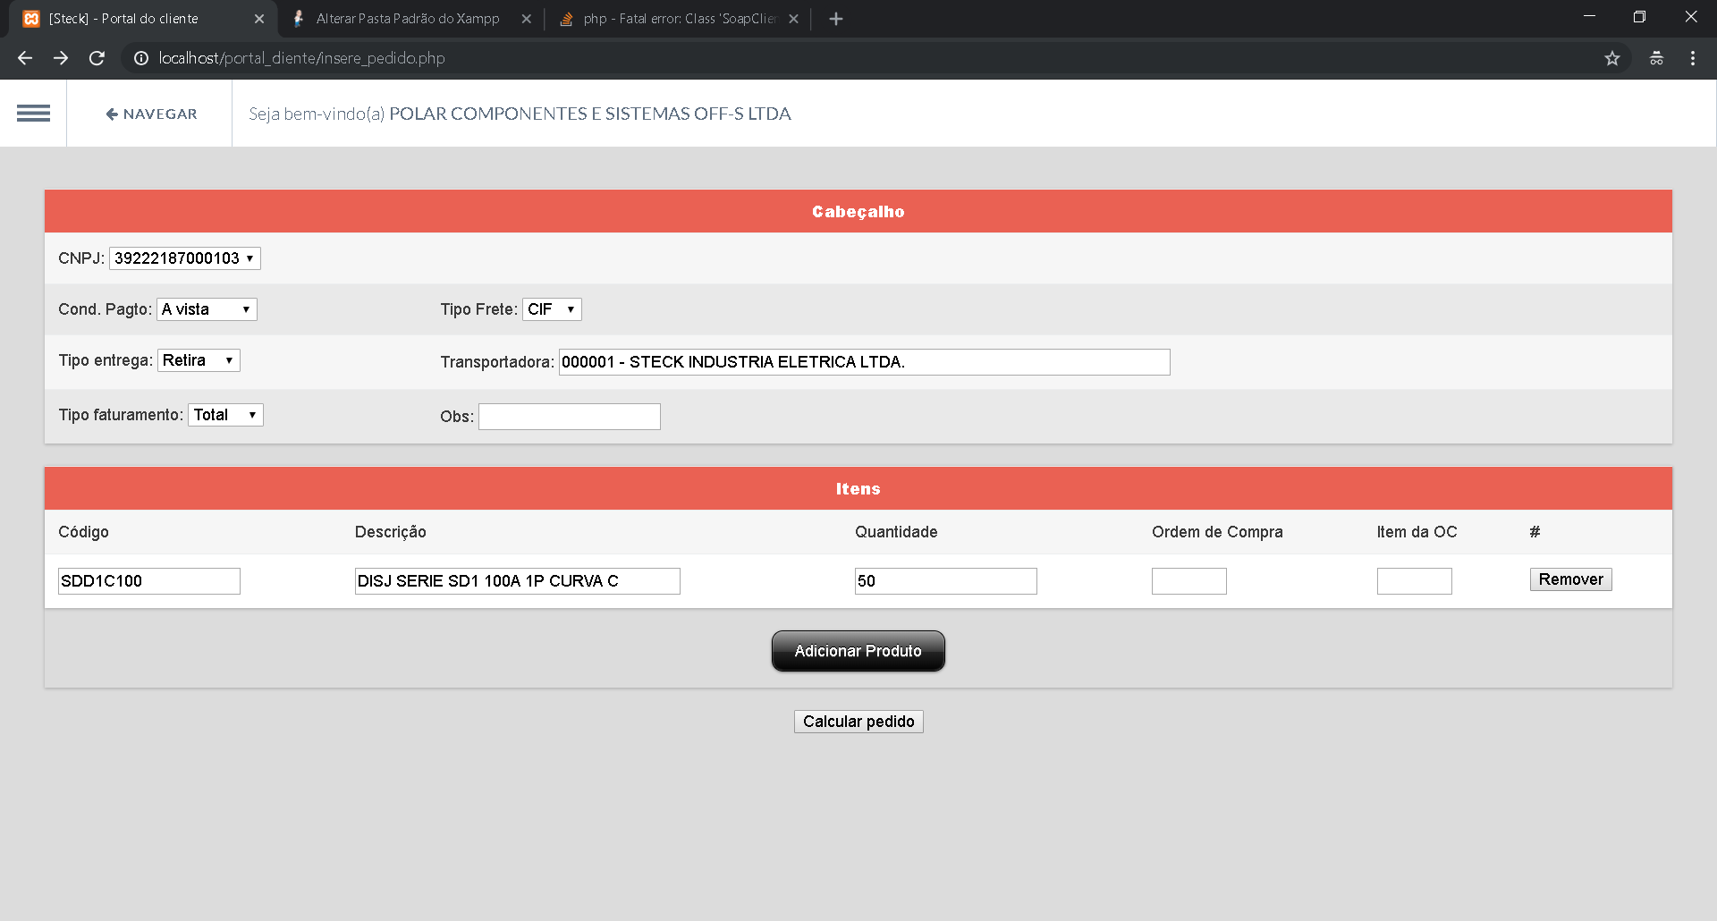Open the Tipo entrega dropdown
This screenshot has width=1717, height=921.
[199, 360]
